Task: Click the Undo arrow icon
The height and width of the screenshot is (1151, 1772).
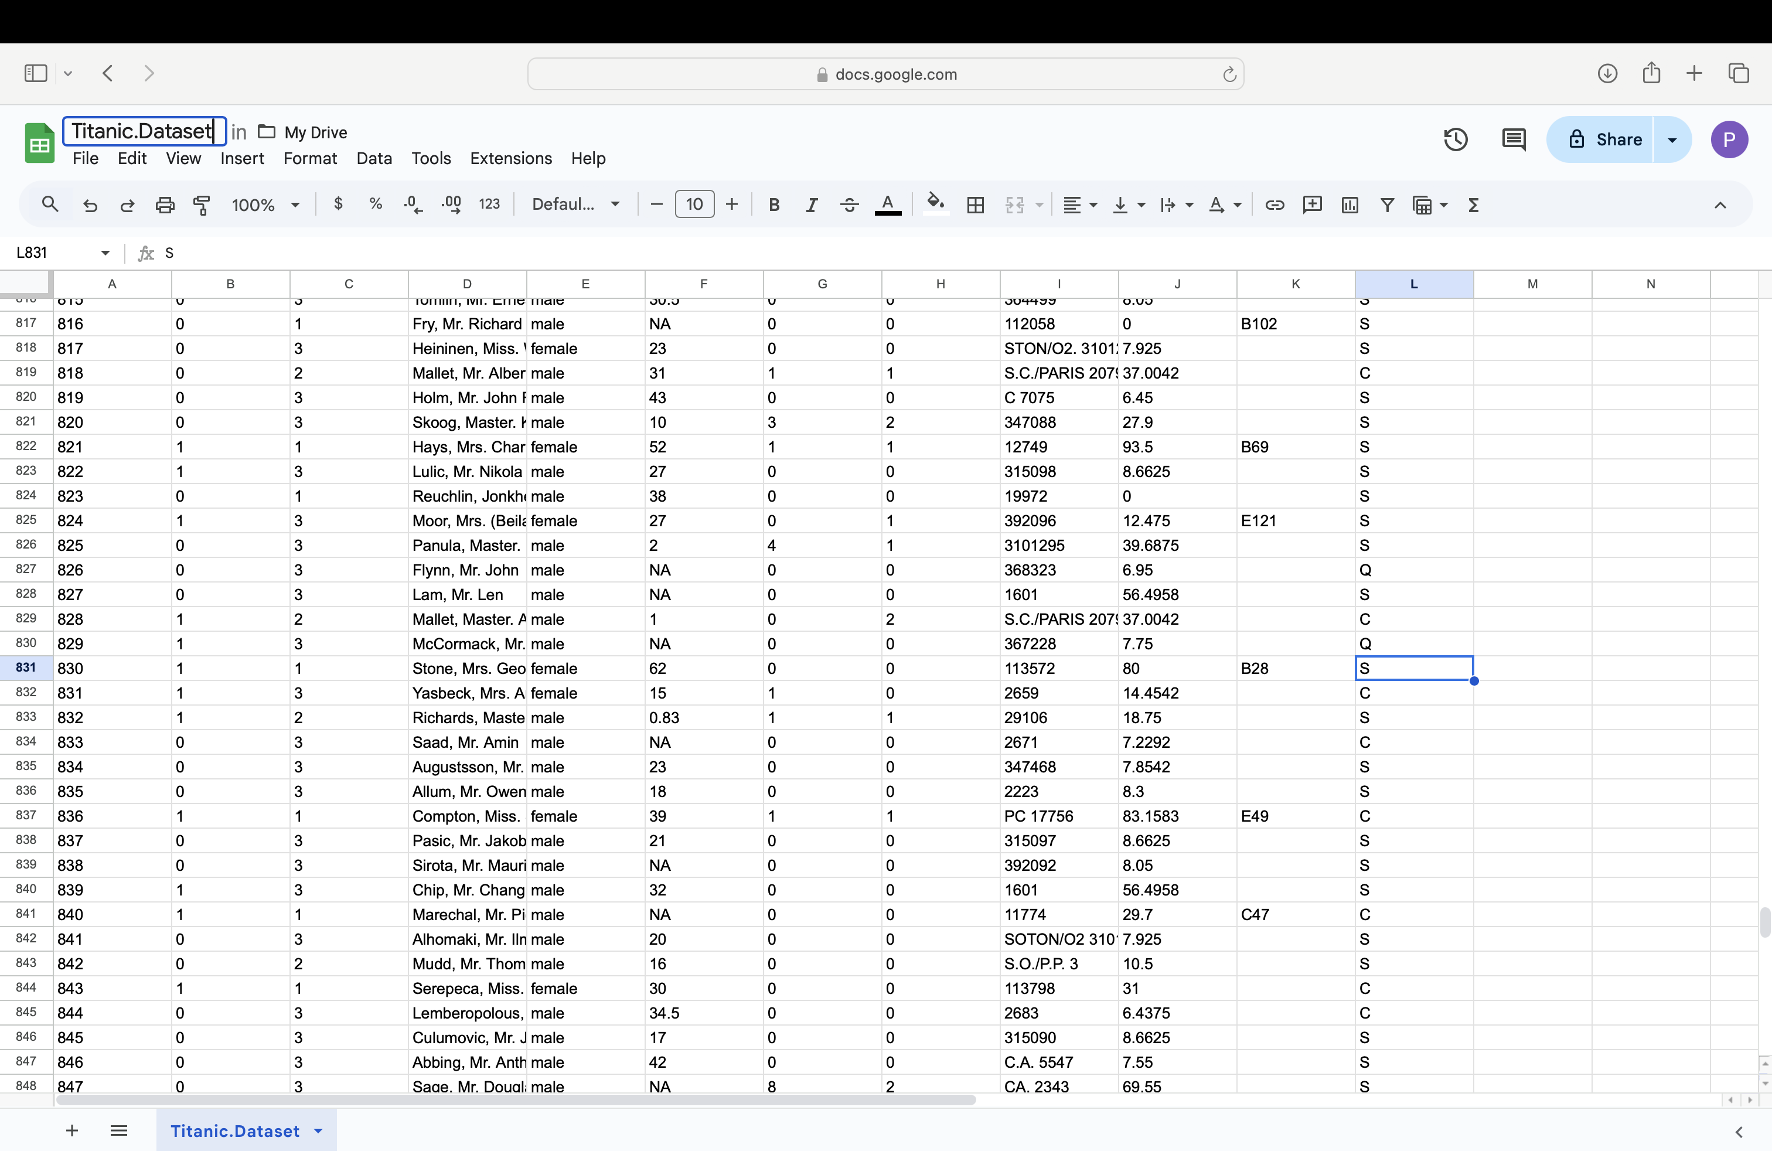Action: [90, 205]
